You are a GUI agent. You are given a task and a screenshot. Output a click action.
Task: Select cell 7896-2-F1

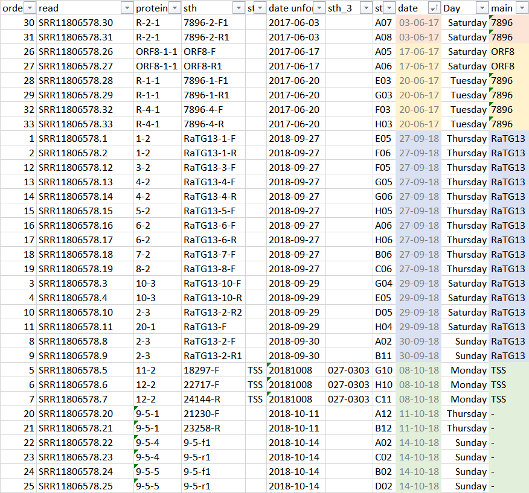click(x=213, y=22)
